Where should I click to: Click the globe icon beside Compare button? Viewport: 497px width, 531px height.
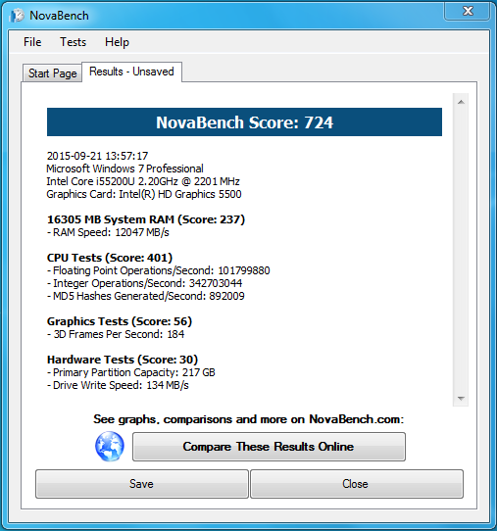point(110,446)
